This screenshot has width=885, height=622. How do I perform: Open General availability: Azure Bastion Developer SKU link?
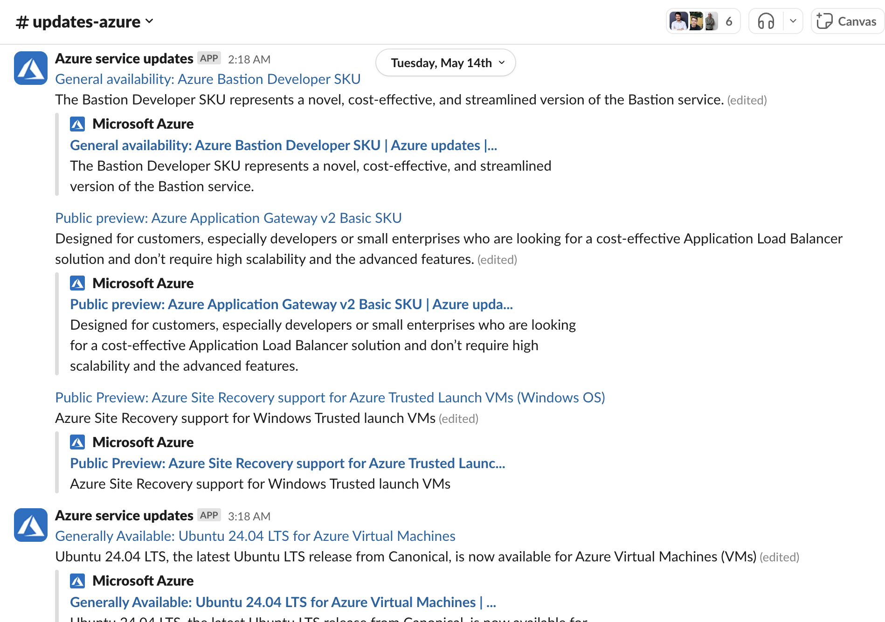point(208,79)
